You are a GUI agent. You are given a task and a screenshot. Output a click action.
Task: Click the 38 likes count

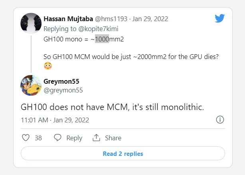(x=38, y=138)
